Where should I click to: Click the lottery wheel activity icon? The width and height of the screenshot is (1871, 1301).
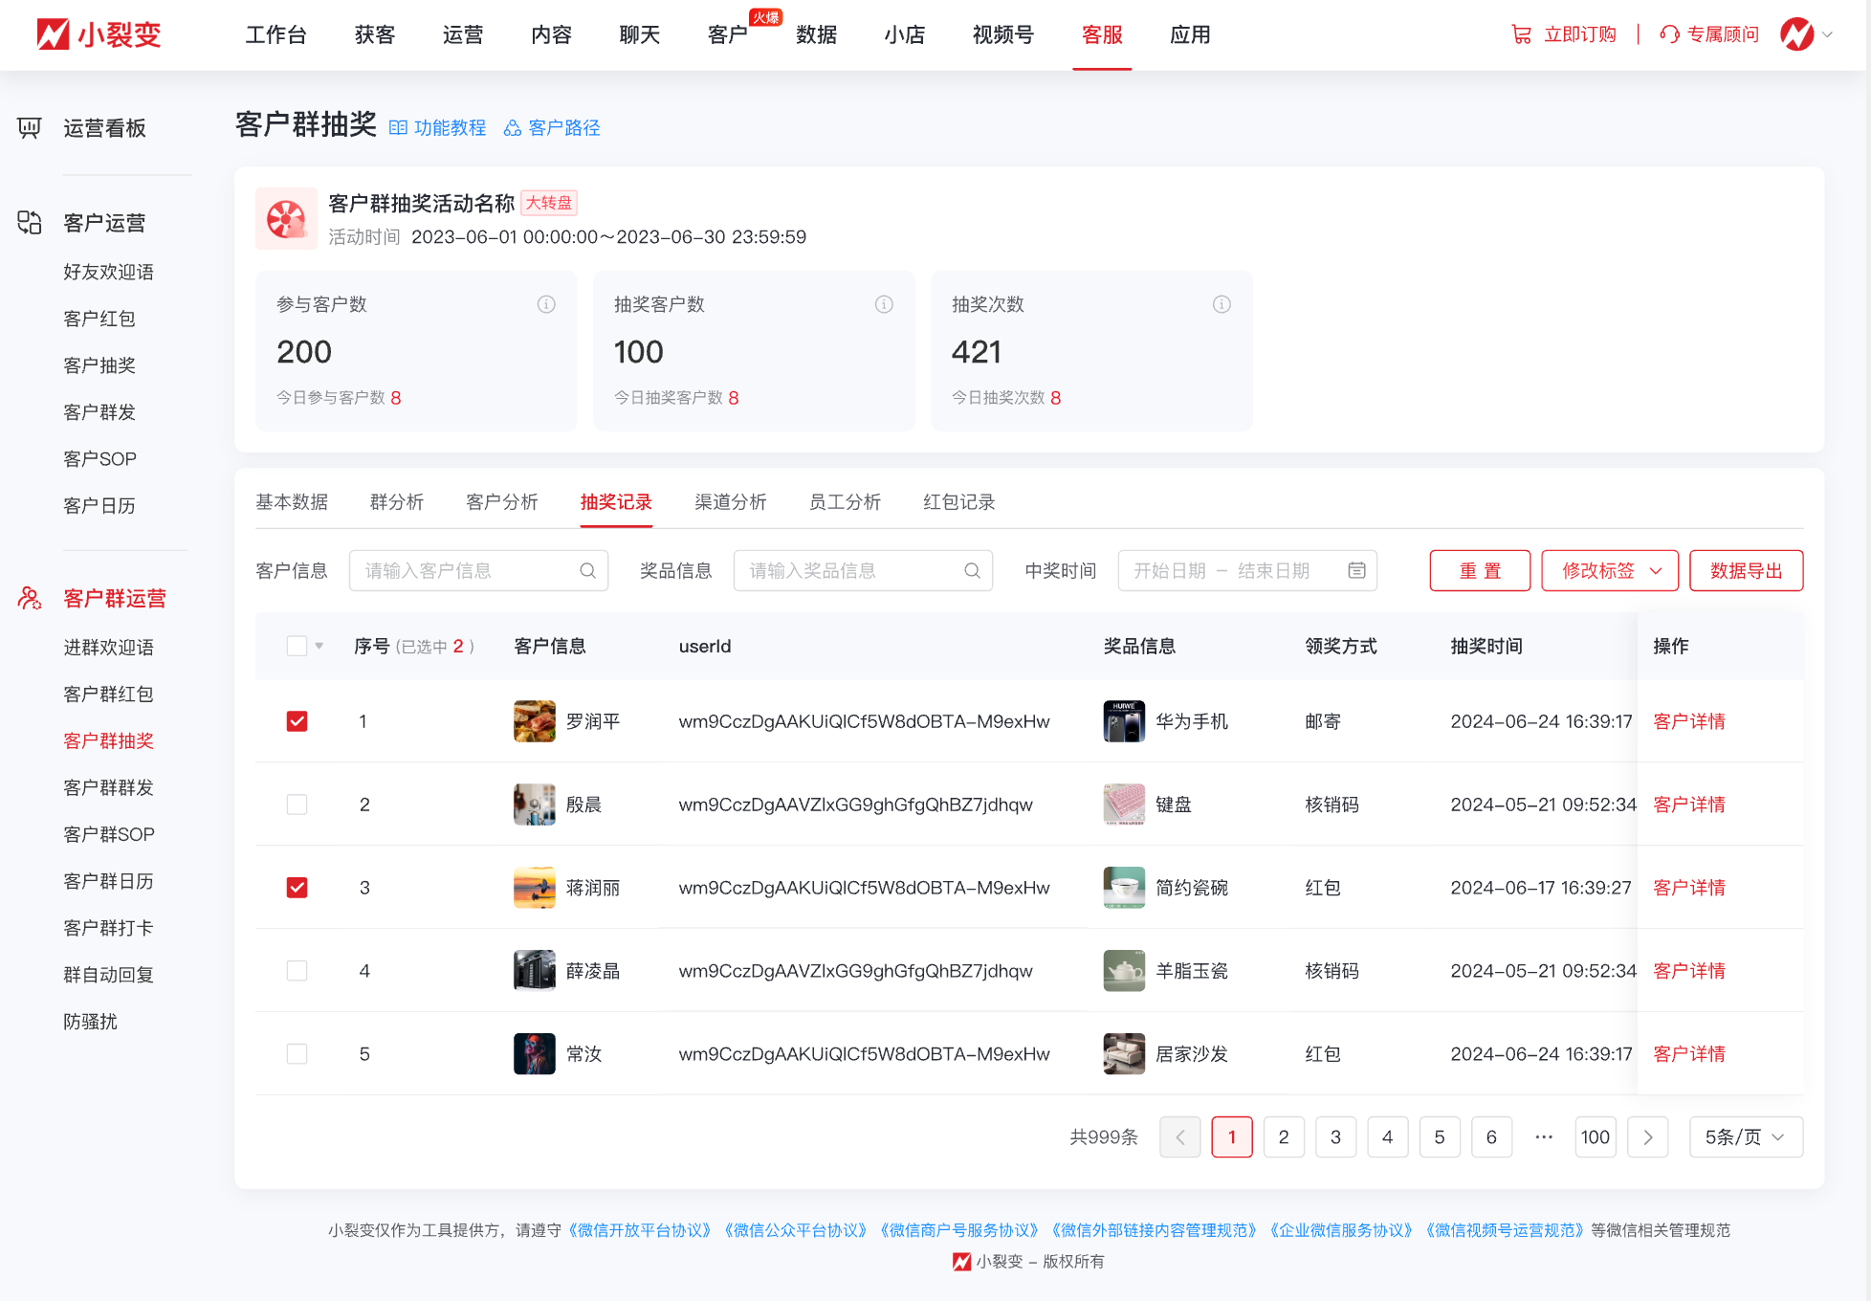[286, 219]
